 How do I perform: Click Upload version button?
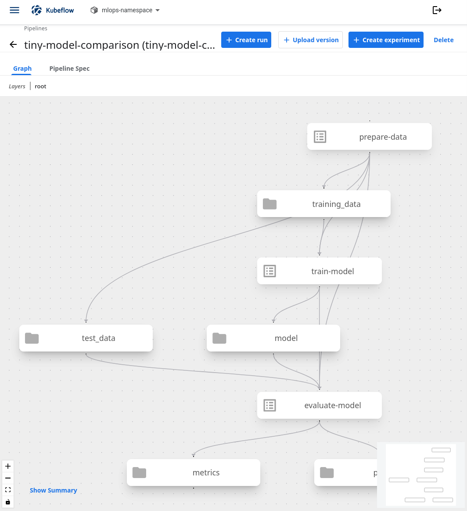click(310, 40)
